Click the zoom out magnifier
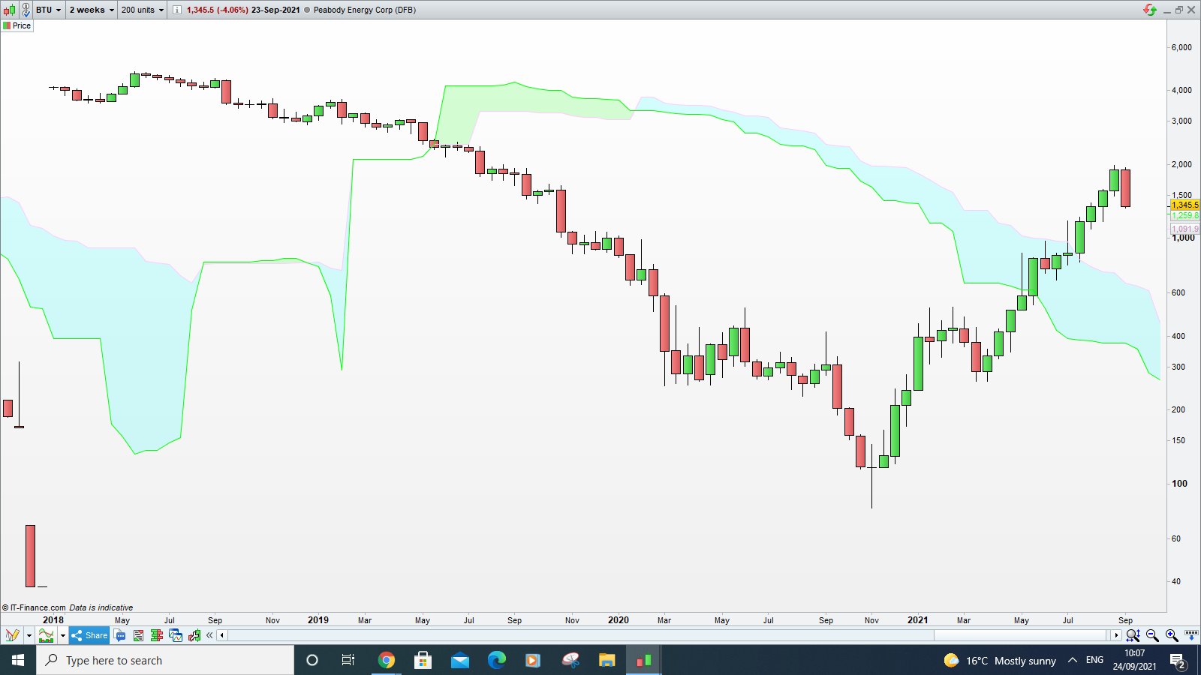1201x675 pixels. [1152, 635]
